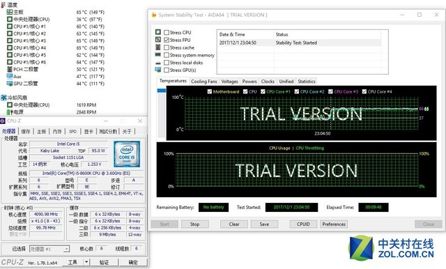
Task: Click the CPU-Z title bar app icon
Action: [3, 121]
